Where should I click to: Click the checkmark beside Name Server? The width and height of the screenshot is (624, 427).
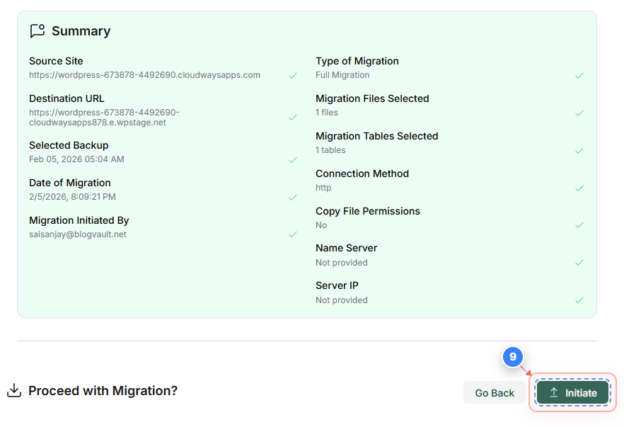click(x=580, y=262)
